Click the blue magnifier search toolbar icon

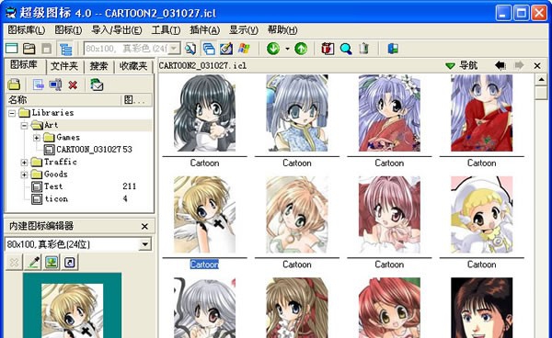346,49
